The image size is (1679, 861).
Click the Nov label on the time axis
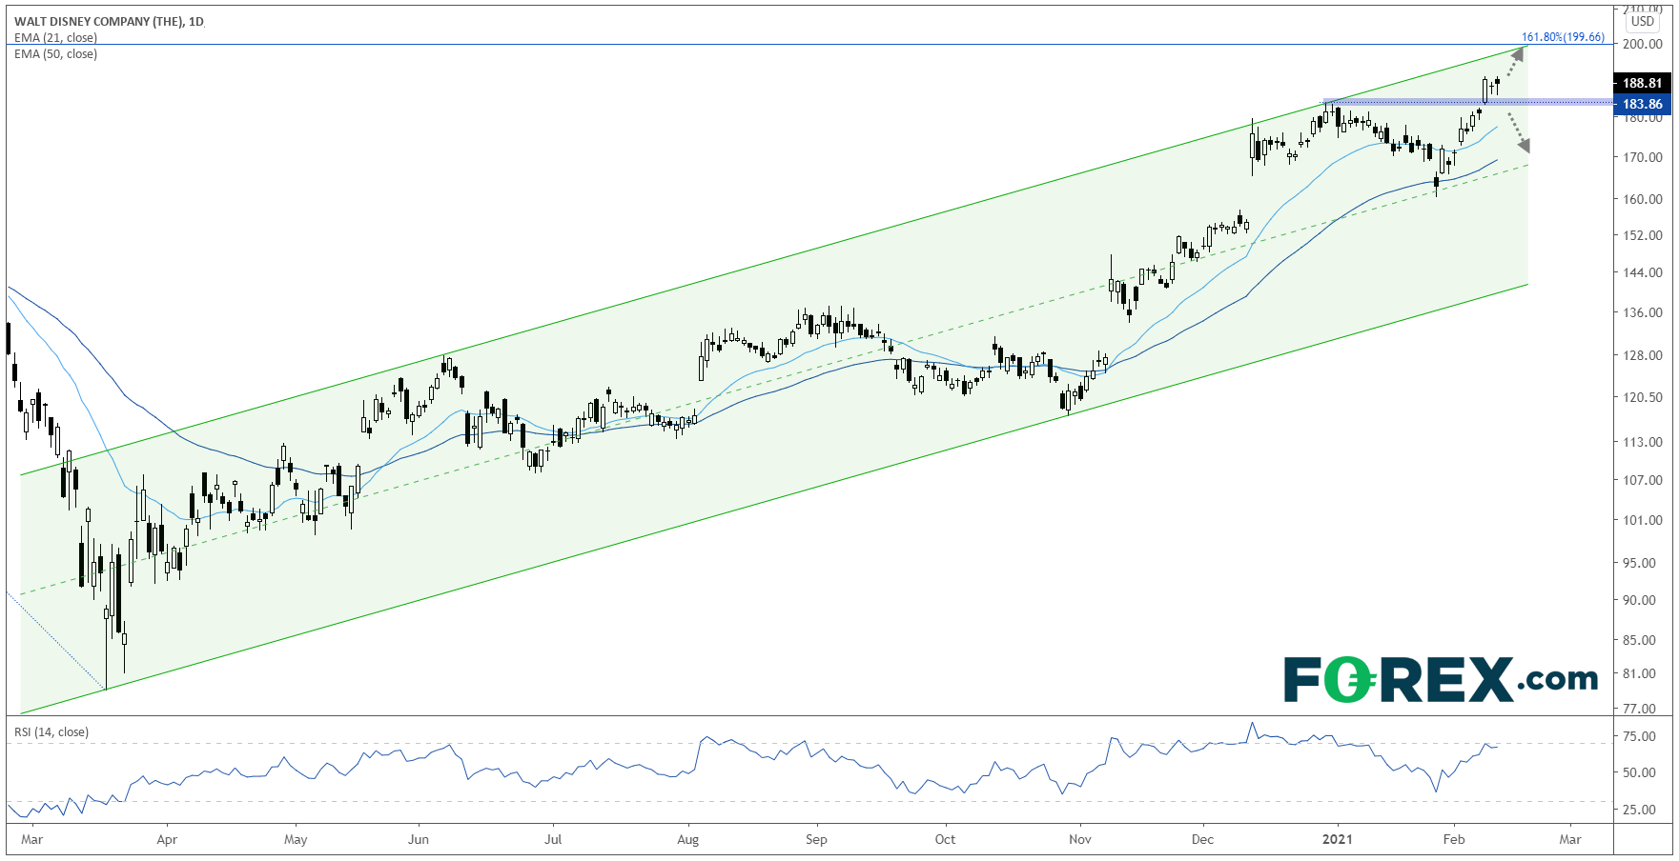pyautogui.click(x=1080, y=839)
